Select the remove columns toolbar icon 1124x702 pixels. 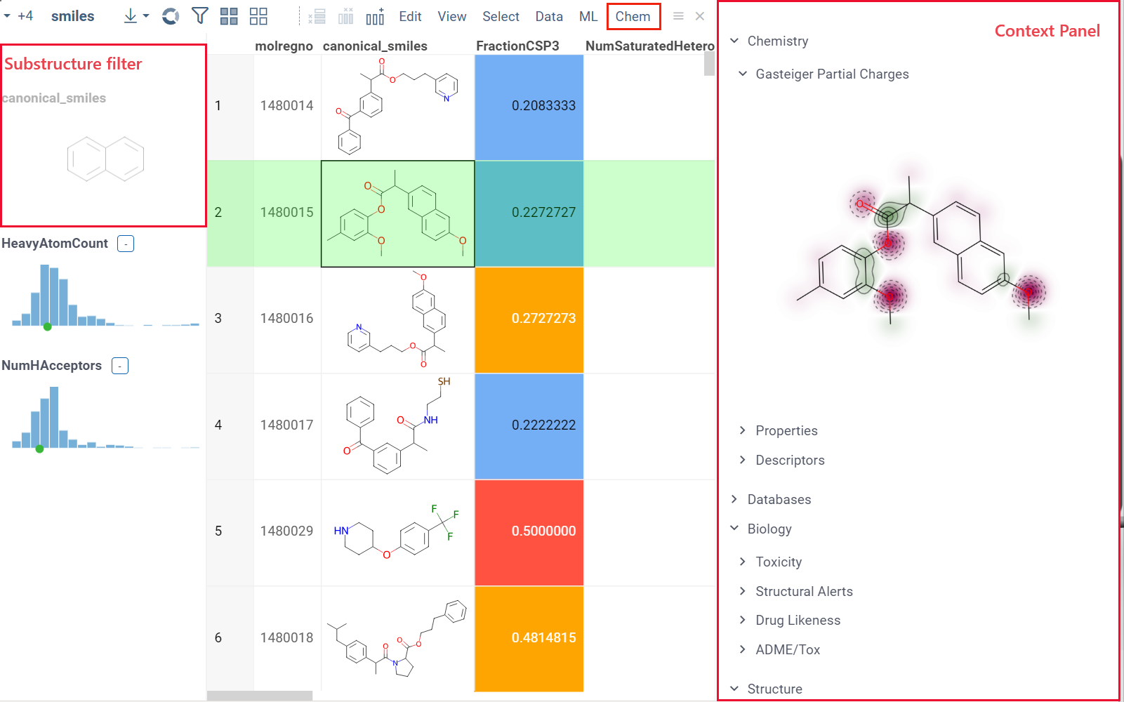(345, 15)
